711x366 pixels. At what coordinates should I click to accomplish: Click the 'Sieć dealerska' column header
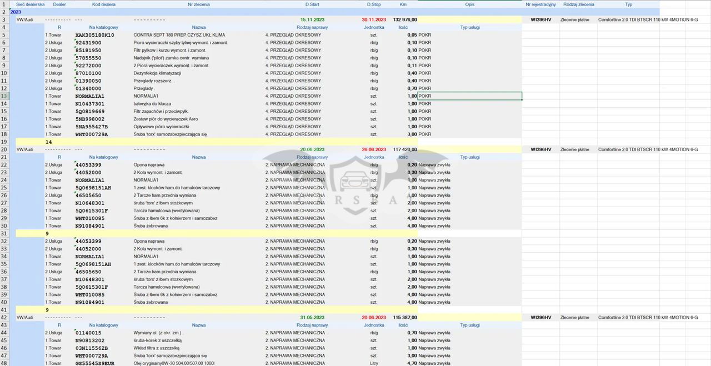30,4
